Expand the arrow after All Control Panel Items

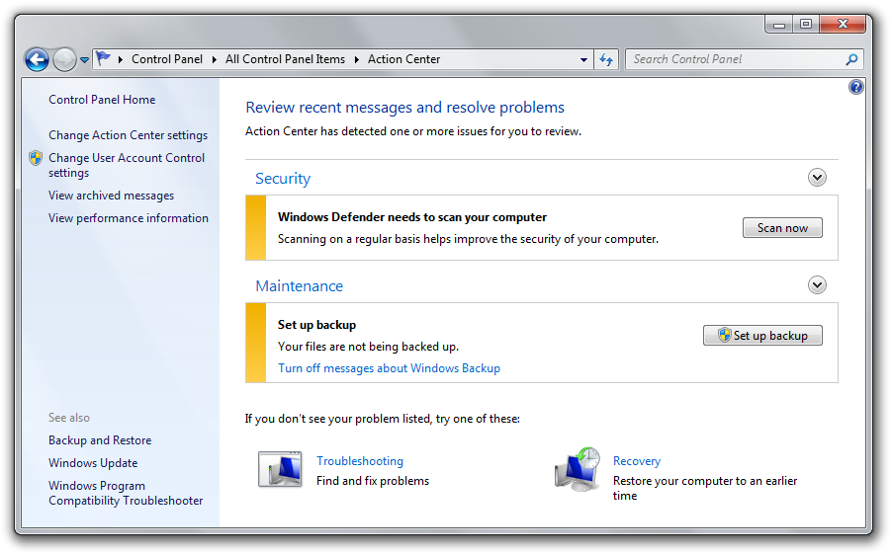click(x=356, y=59)
